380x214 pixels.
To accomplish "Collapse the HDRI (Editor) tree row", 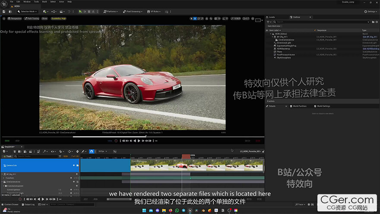I will [x=271, y=34].
